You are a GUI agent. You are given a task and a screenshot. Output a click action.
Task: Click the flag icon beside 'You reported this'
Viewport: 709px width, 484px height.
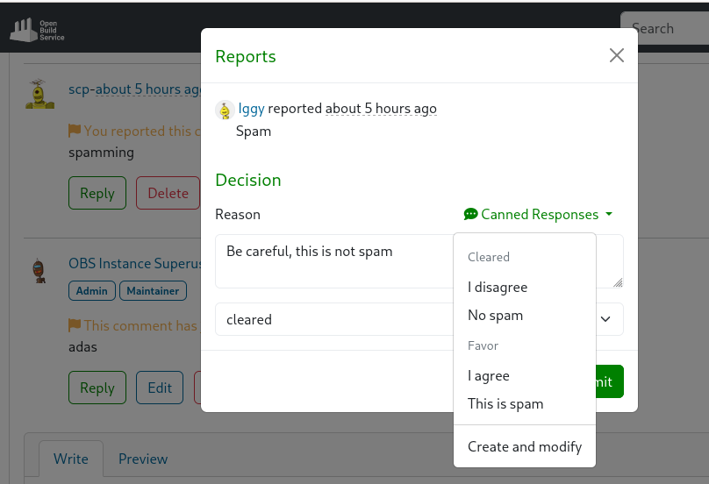pyautogui.click(x=75, y=131)
